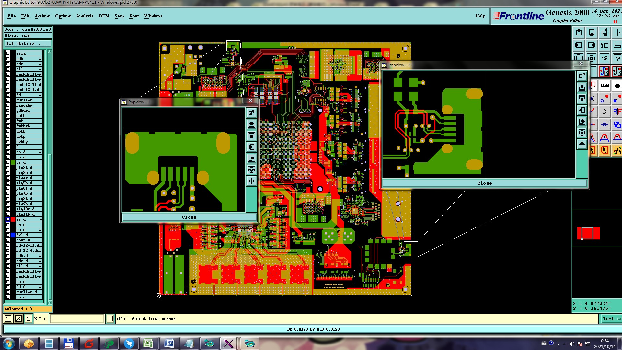Click Close button in Popview 2
Screen dimensions: 622x350
click(484, 183)
